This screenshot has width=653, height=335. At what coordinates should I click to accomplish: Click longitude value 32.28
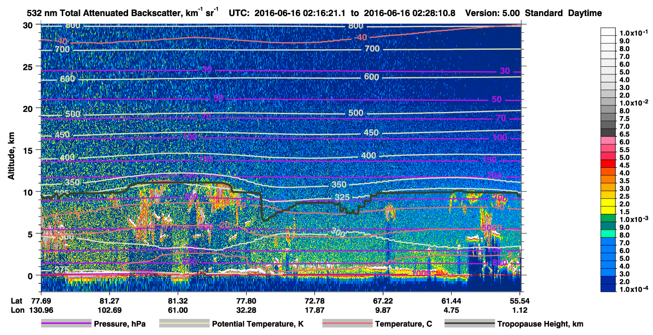[246, 310]
